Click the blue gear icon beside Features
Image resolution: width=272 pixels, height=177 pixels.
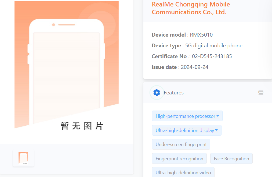[157, 93]
